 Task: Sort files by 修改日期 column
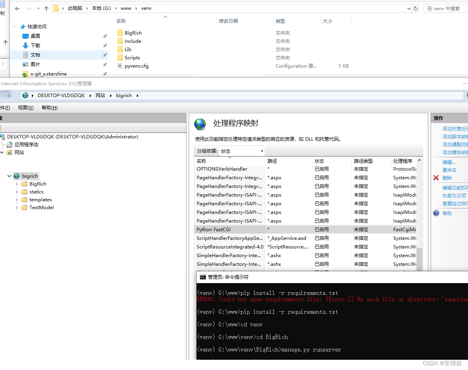[x=228, y=21]
